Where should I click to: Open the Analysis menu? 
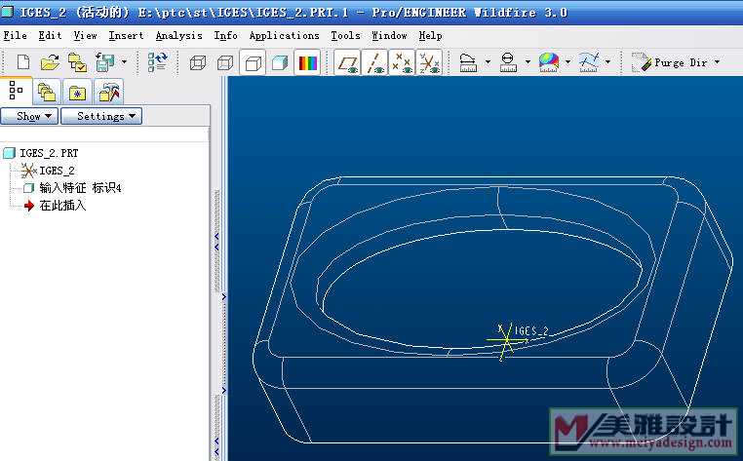pyautogui.click(x=178, y=35)
